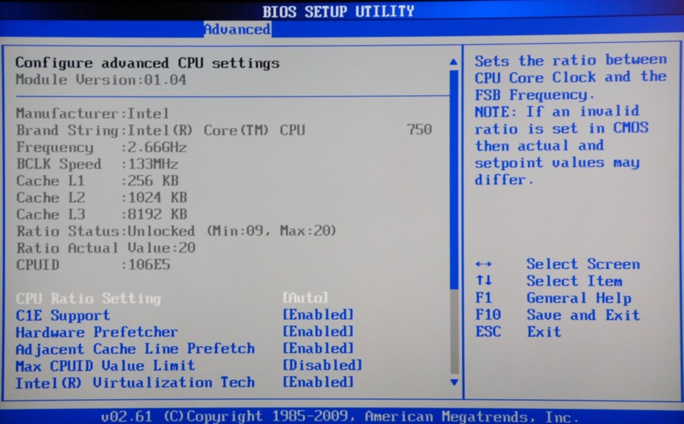The image size is (684, 424).
Task: Select Intel(R) Virtualization Tech setting
Action: tap(135, 382)
